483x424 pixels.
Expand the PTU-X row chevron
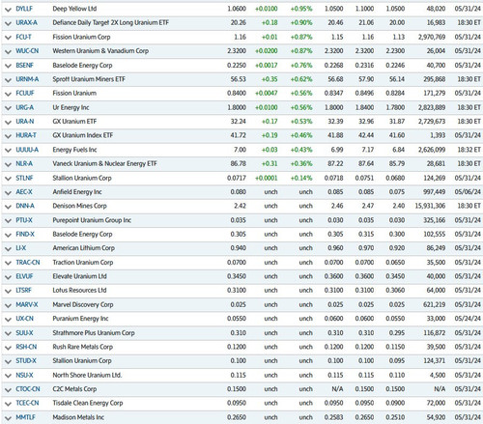click(x=9, y=221)
